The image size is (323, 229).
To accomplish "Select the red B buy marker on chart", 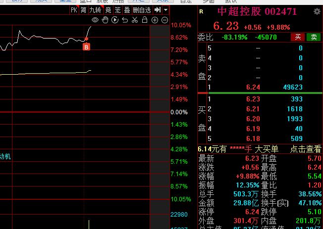I will (86, 47).
